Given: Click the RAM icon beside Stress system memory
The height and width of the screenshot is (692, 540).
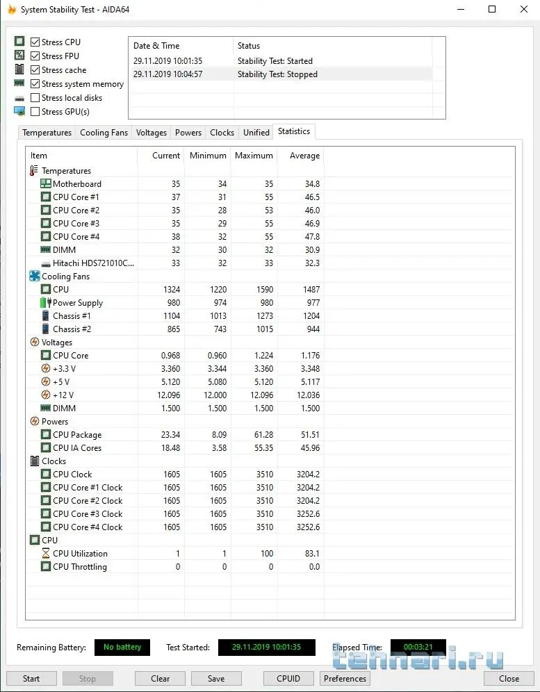Looking at the screenshot, I should 19,83.
